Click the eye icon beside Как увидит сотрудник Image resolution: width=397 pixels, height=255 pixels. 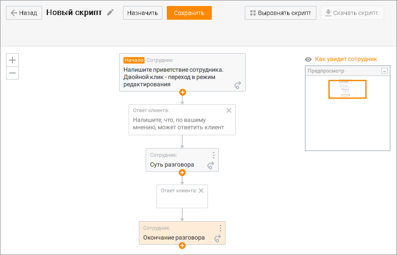point(308,59)
